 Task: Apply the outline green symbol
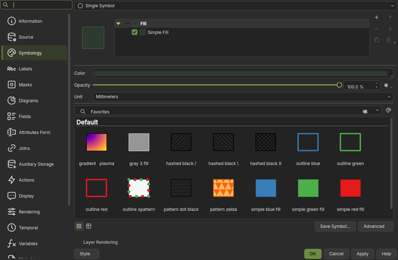tap(350, 149)
